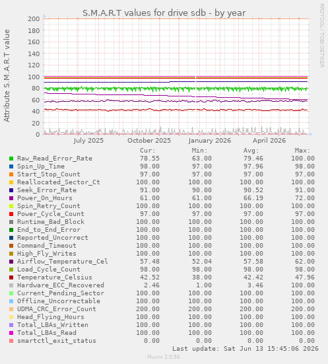The image size is (328, 364).
Task: Select the Runtime_Bad_Block label
Action: click(51, 222)
